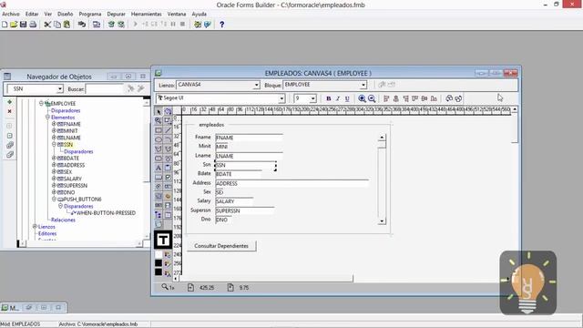Open the SSN dropdown in the Object Navigator
The width and height of the screenshot is (583, 328).
(60, 89)
